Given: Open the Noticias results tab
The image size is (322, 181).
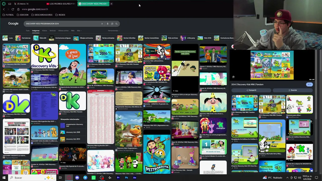Looking at the screenshot, I should (53, 31).
